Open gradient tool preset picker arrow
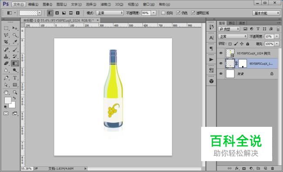The image size is (283, 172). (15, 13)
